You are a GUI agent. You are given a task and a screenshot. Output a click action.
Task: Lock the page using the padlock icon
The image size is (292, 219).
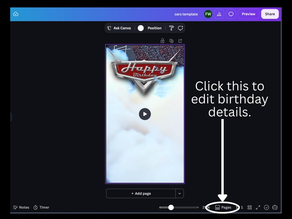click(163, 40)
